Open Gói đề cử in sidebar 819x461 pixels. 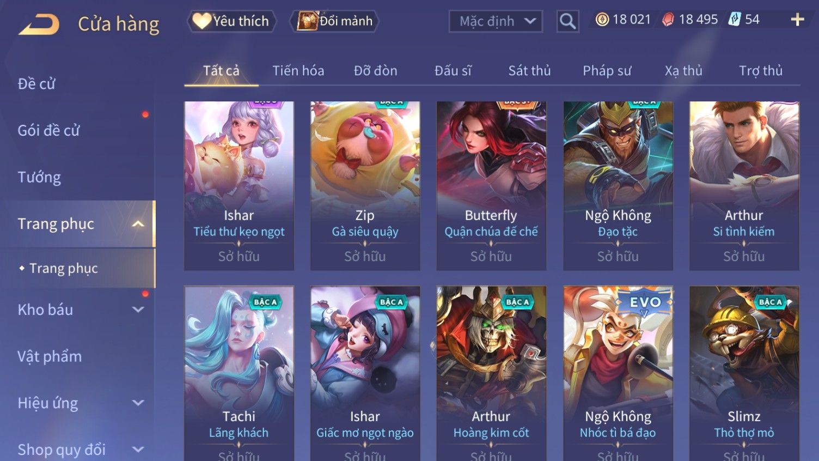coord(48,131)
